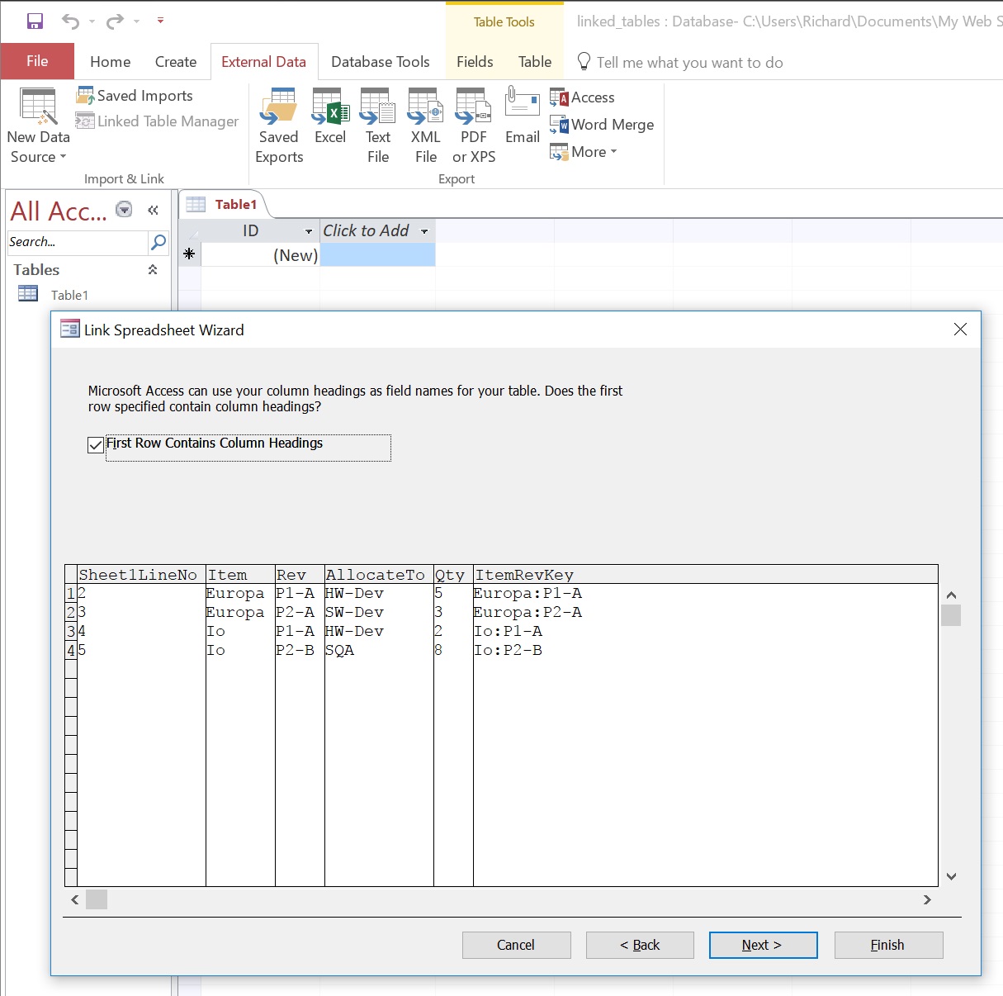Click the new record row selector asterisk
The image size is (1003, 996).
point(190,254)
